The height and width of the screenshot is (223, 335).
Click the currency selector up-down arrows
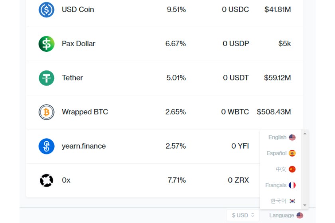click(253, 215)
